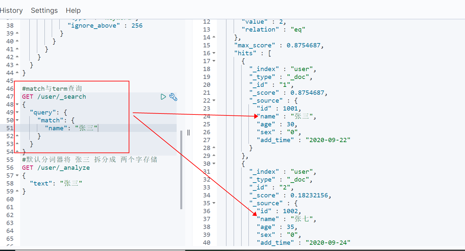465x251 pixels.
Task: Toggle fold marker at editor line 44
Action: coord(17,73)
